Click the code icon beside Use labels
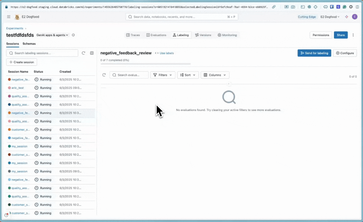This screenshot has height=222, width=363. (157, 53)
